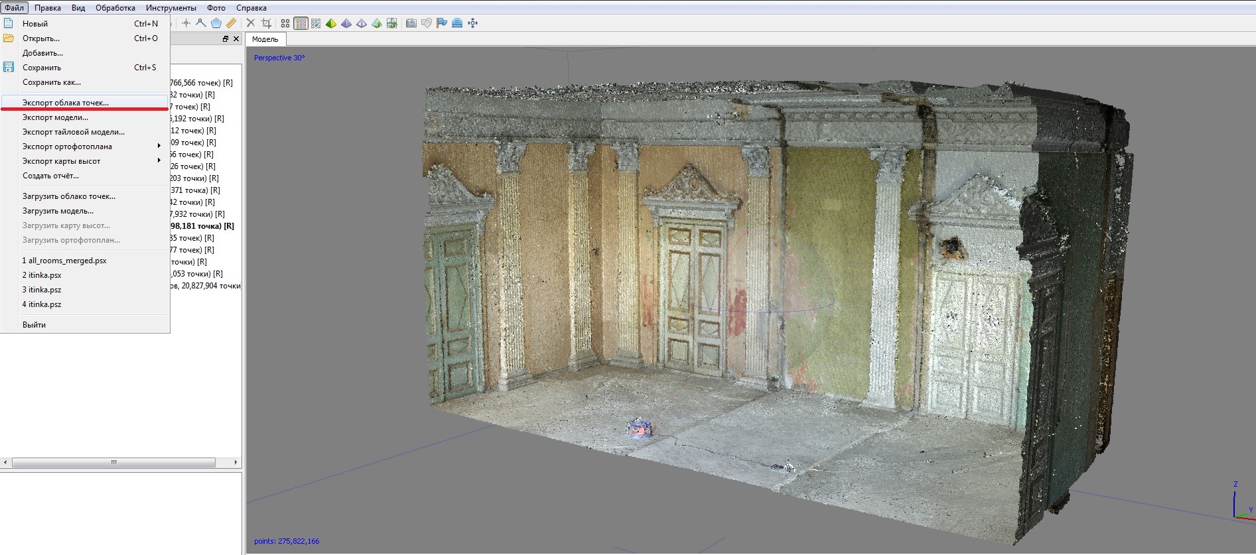The width and height of the screenshot is (1256, 555).
Task: Select chunk row 766,566 точек
Action: (x=202, y=83)
